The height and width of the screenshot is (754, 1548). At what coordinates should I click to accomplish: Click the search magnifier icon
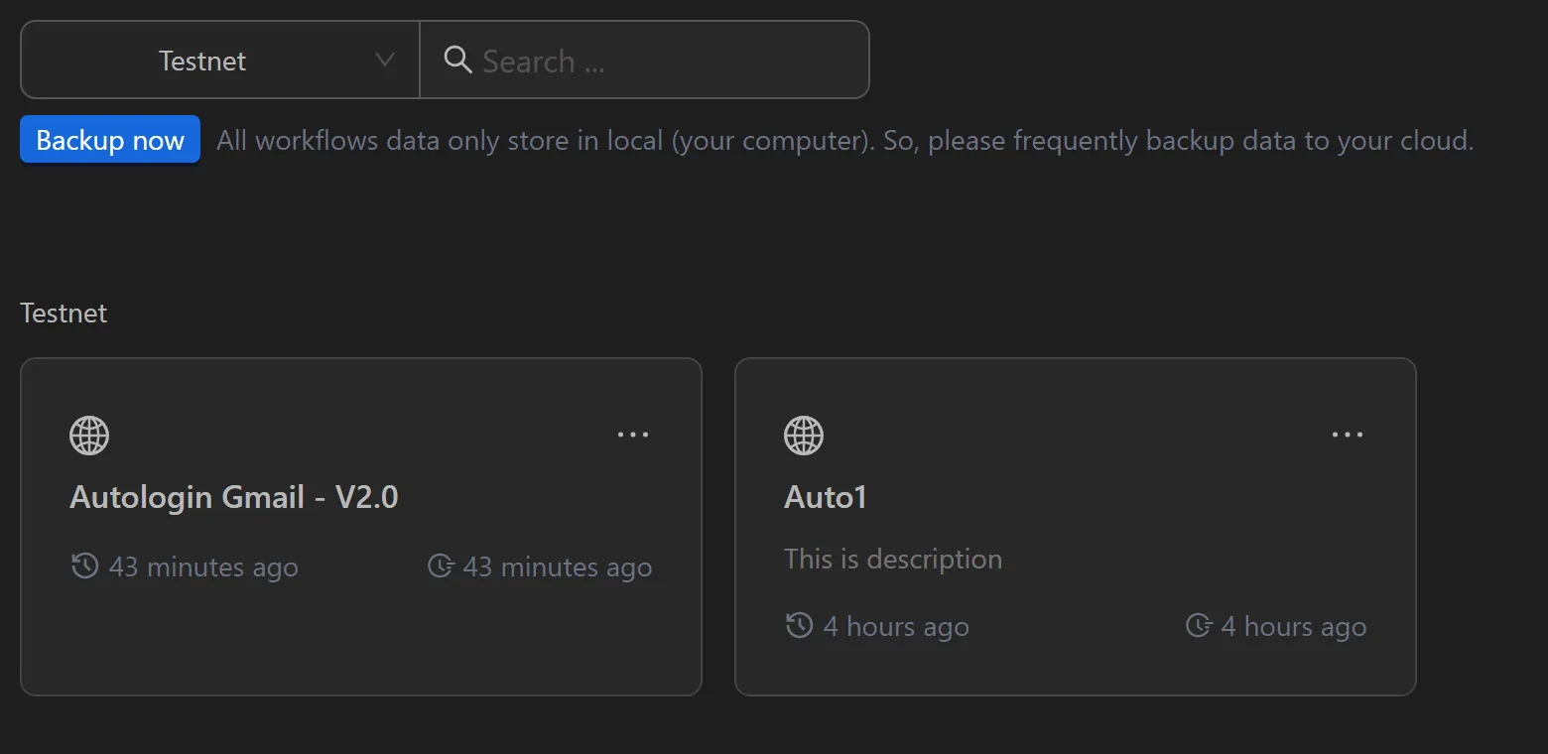(x=457, y=60)
